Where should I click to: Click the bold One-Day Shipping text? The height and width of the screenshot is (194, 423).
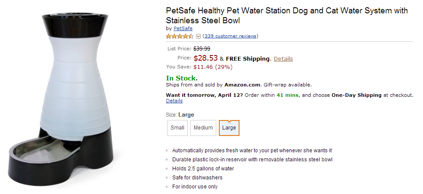coord(356,95)
